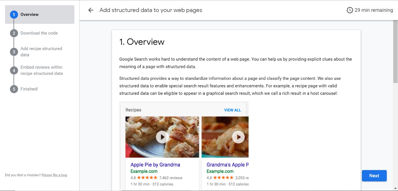This screenshot has width=398, height=191.
Task: Click the clock icon showing remaining time
Action: coord(349,10)
